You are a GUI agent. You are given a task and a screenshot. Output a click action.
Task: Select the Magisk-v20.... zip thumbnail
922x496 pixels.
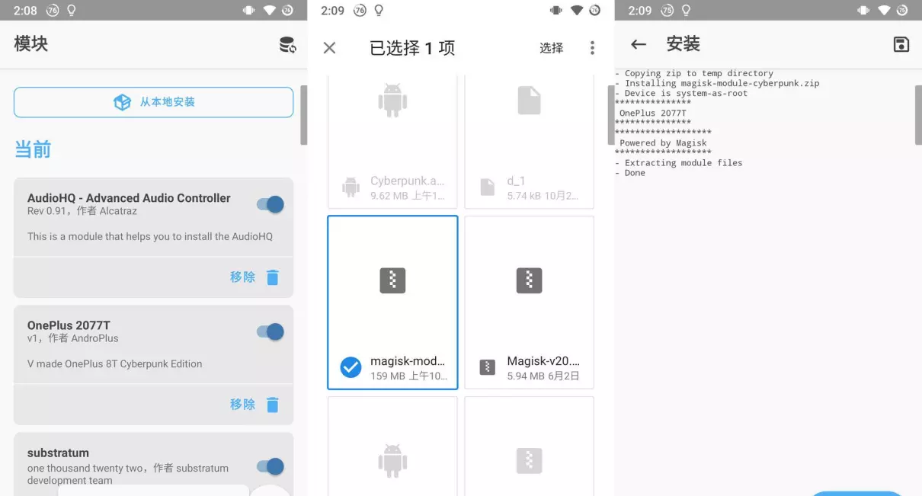click(x=529, y=280)
